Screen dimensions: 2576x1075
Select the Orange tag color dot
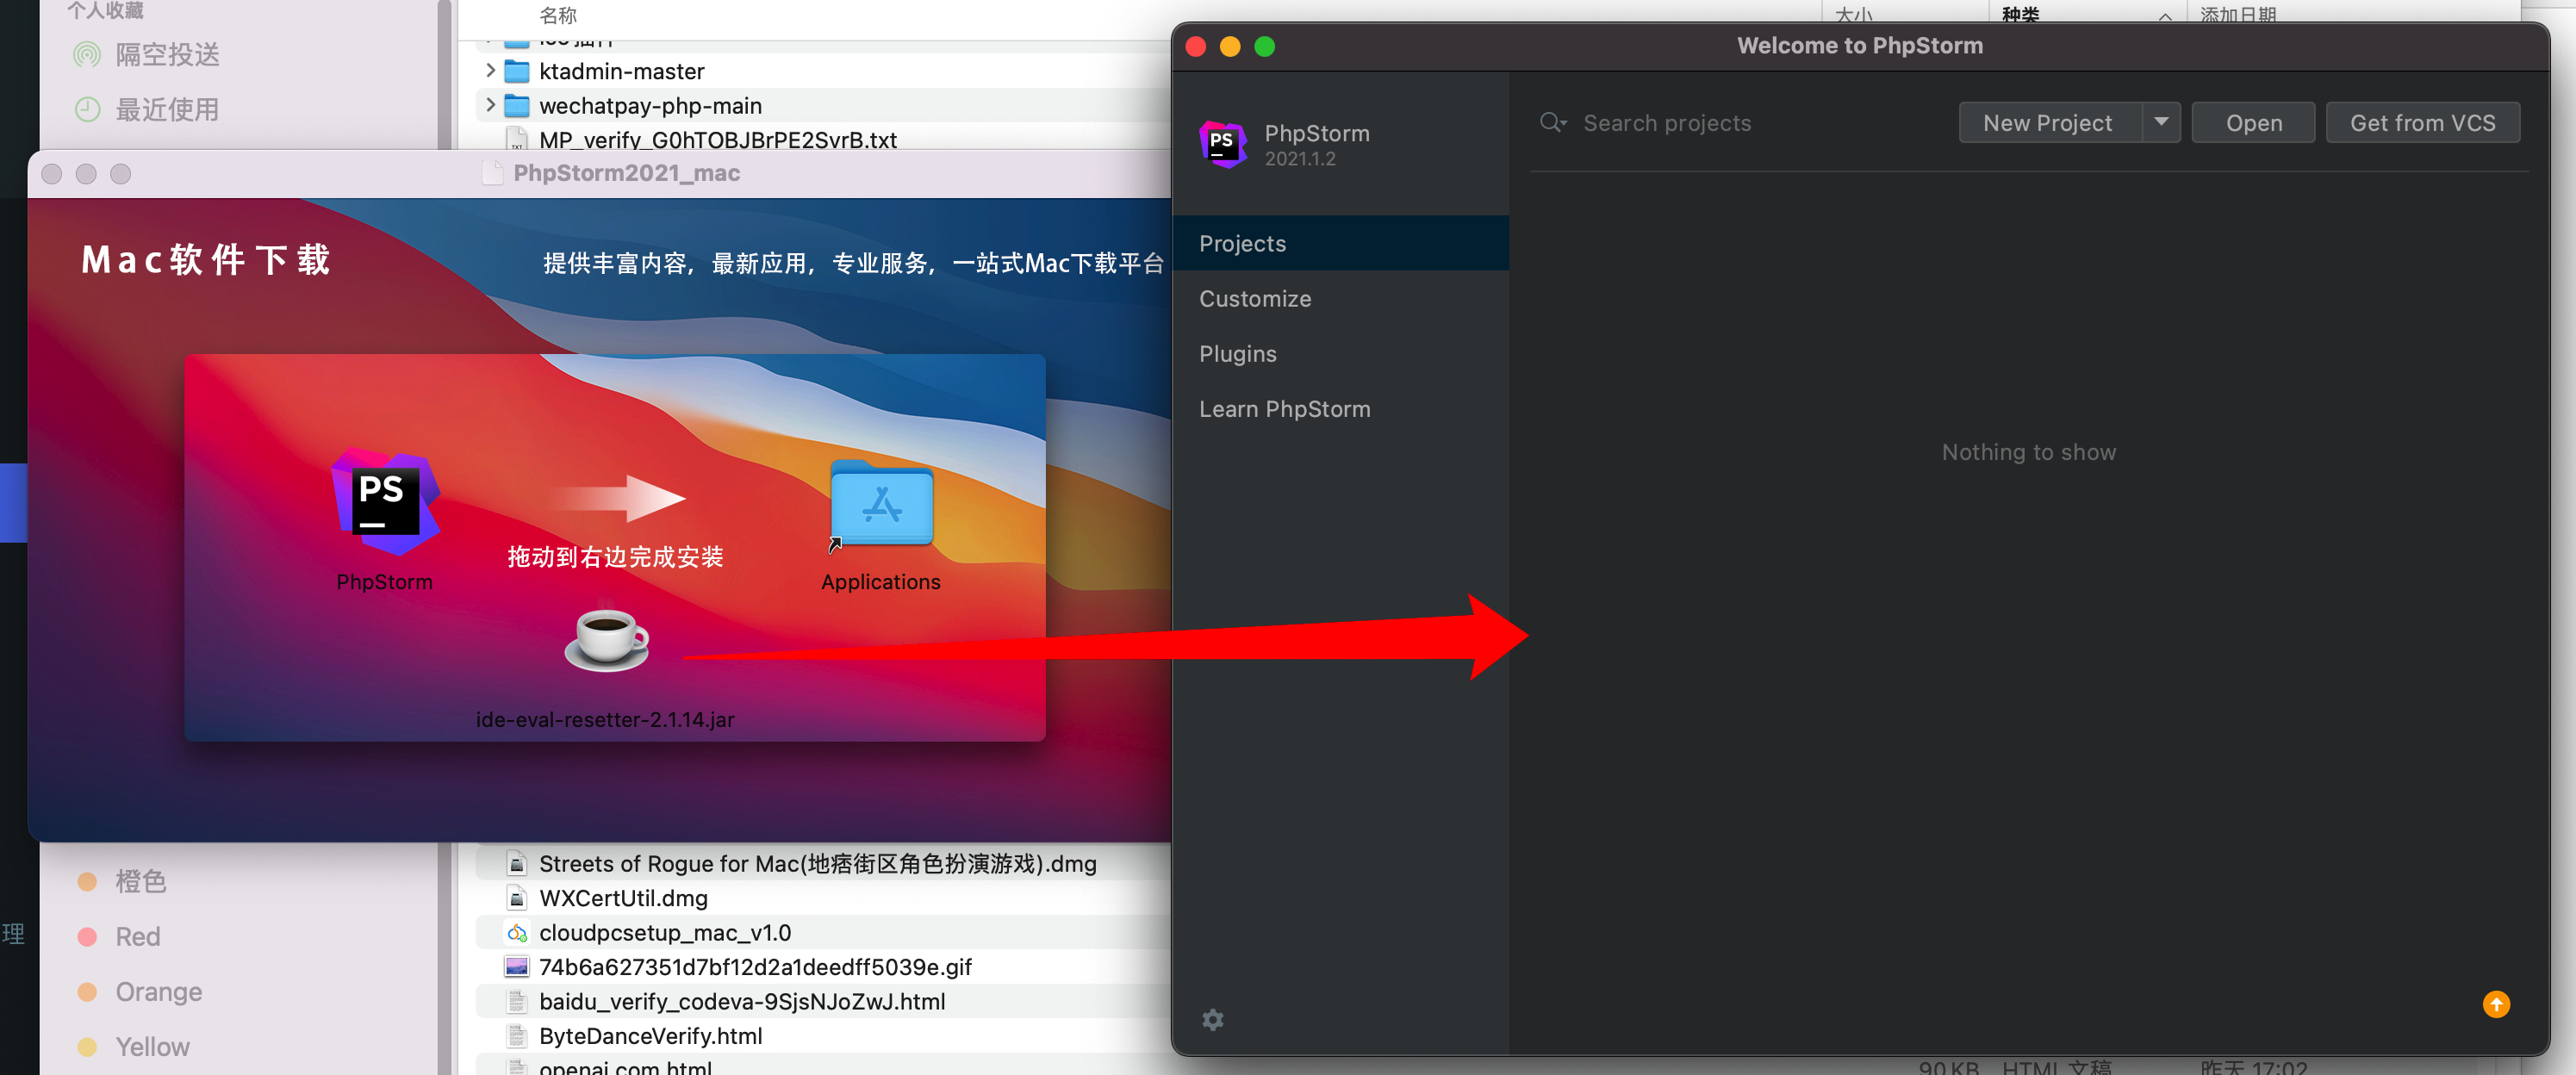click(87, 991)
